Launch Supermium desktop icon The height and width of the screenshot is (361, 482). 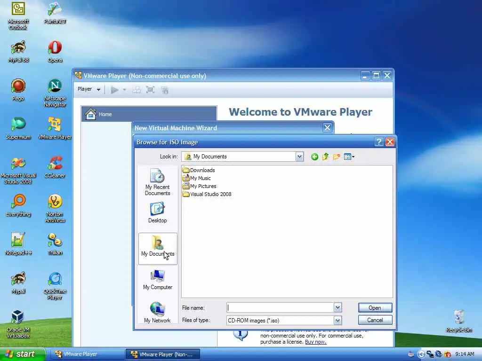click(x=18, y=128)
